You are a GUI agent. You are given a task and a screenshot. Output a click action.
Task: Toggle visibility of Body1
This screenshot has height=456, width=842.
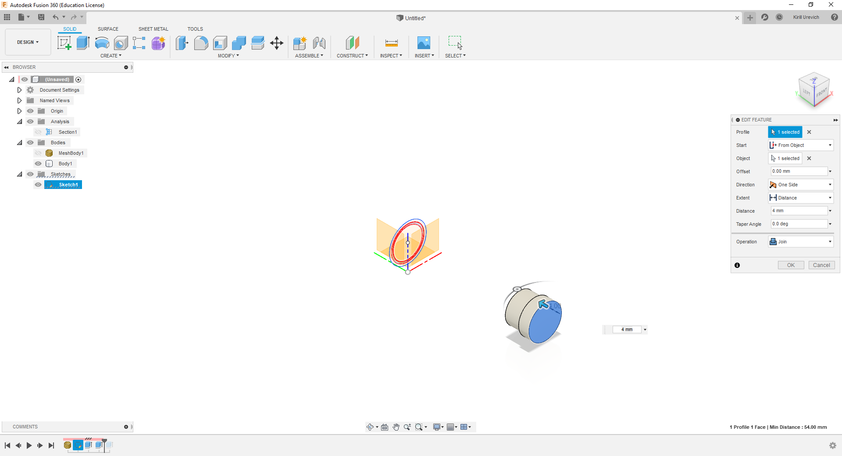[39, 164]
